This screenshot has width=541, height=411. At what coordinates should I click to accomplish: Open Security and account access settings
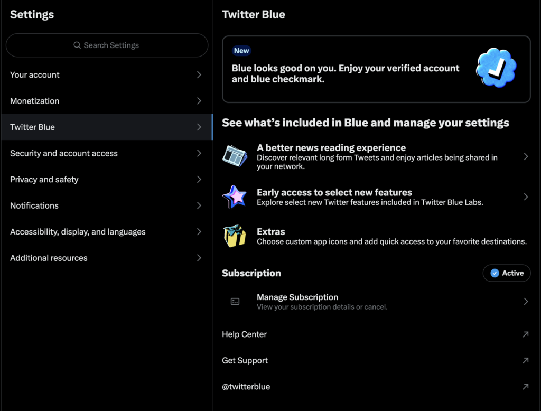click(x=64, y=153)
